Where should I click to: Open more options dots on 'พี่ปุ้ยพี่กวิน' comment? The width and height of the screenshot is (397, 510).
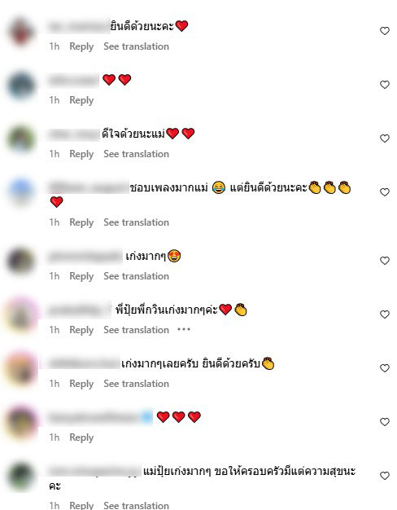[x=184, y=329]
